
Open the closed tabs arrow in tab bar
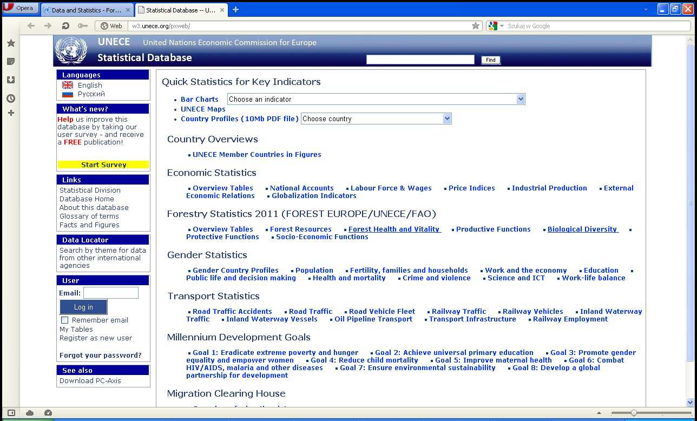tap(646, 10)
